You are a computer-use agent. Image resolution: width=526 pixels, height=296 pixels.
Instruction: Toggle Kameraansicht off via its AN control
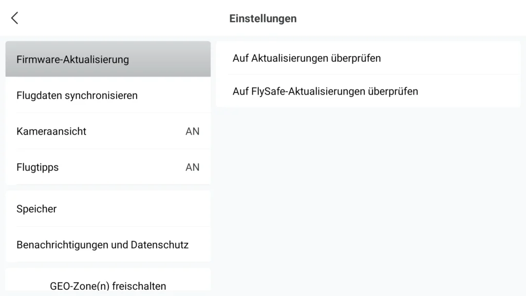[x=192, y=131]
